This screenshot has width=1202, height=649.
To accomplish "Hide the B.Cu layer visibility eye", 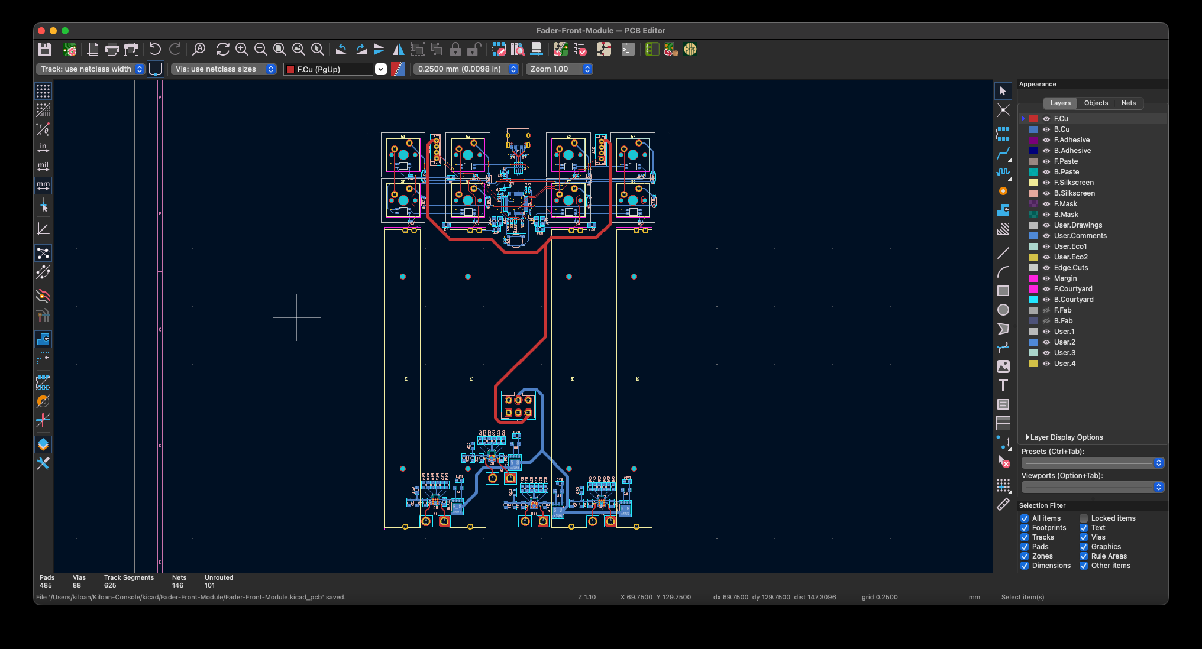I will point(1046,129).
